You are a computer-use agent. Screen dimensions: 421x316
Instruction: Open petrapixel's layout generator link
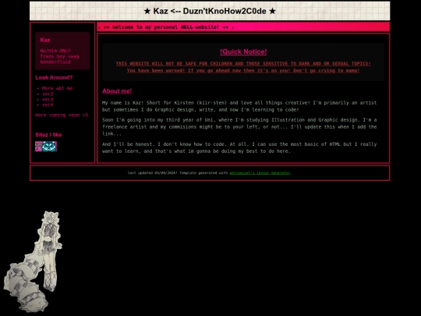(260, 173)
